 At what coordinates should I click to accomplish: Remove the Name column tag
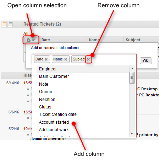66,59
